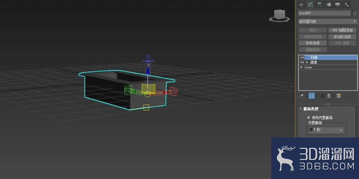Switch to the Modify panel tab
This screenshot has width=359, height=179.
tap(310, 4)
